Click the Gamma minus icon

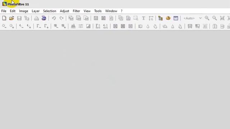[x=39, y=26]
